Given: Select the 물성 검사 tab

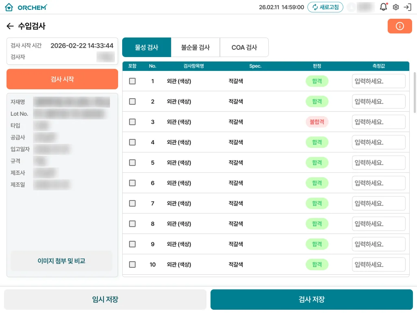Looking at the screenshot, I should pos(147,47).
